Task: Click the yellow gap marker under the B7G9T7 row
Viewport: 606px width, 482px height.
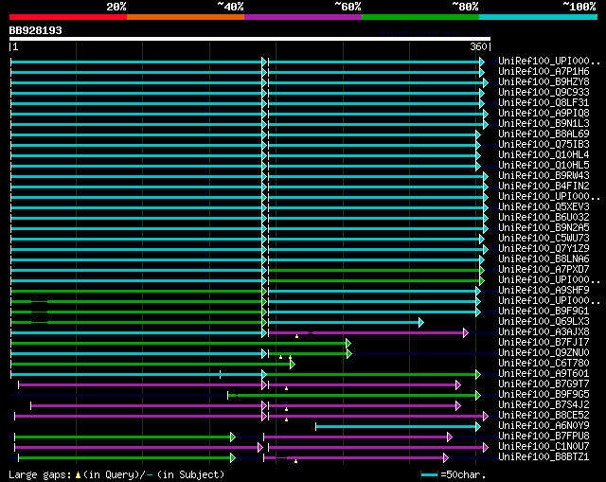Action: pos(286,388)
